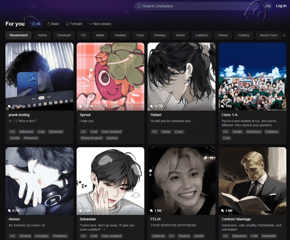Filter characters by Non-binary
290x240 pixels.
(x=100, y=24)
